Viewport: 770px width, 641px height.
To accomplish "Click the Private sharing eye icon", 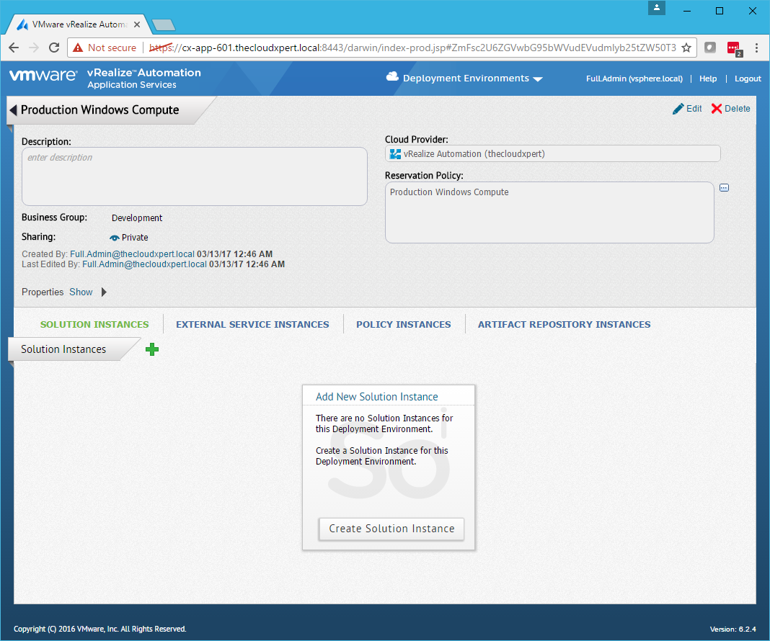I will pyautogui.click(x=115, y=238).
